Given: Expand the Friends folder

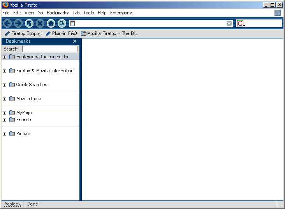Looking at the screenshot, I should coord(5,120).
